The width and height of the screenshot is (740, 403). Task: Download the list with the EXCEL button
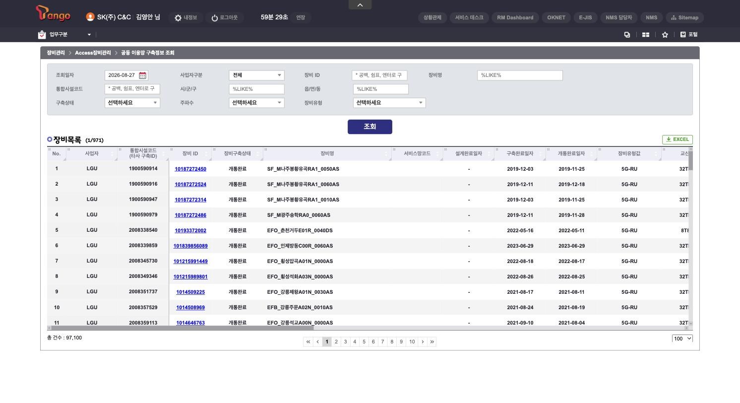(x=678, y=139)
